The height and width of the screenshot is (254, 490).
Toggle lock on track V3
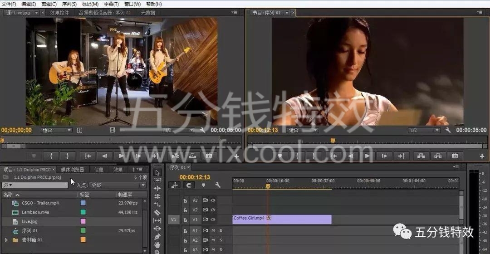coord(185,200)
